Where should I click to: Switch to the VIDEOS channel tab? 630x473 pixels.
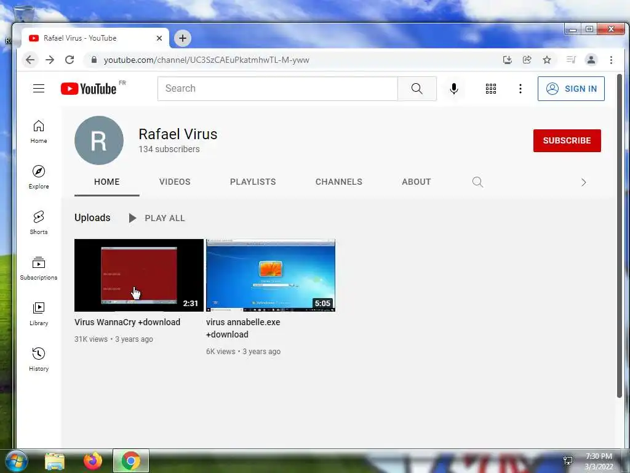(x=175, y=182)
